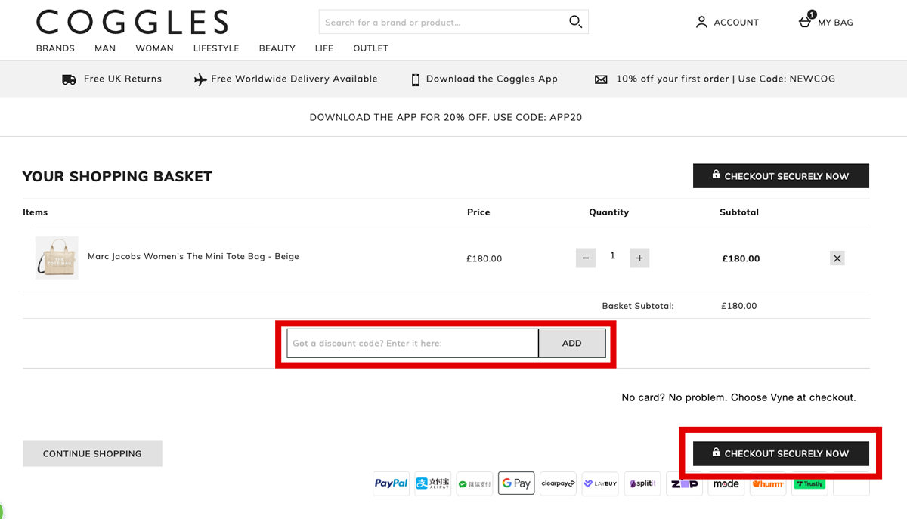Decrease quantity with the minus button
Viewport: 907px width, 519px height.
pos(585,258)
